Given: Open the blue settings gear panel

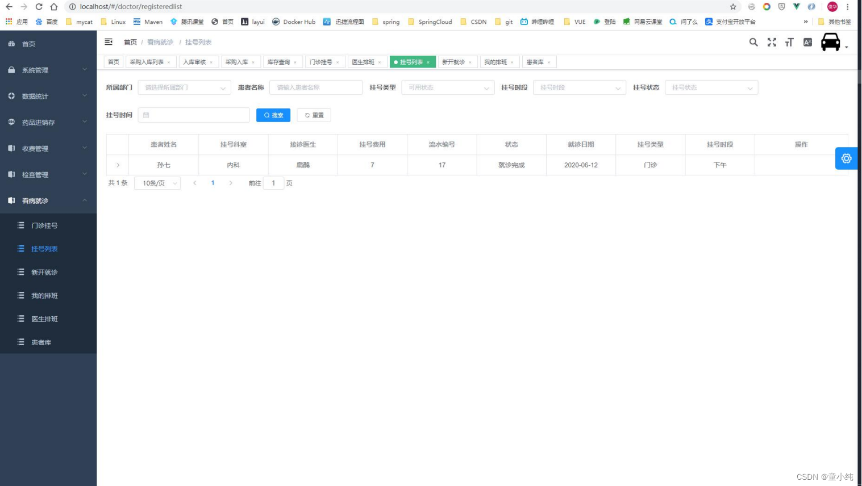Looking at the screenshot, I should click(846, 158).
